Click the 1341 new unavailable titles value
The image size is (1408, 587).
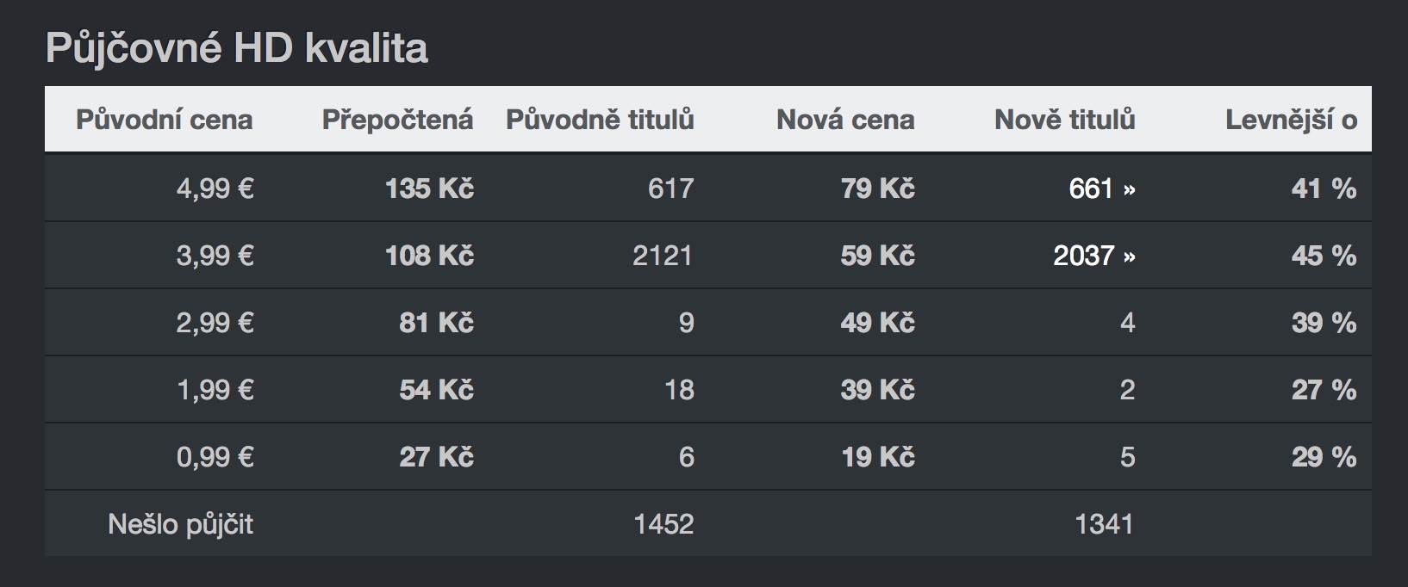pyautogui.click(x=1105, y=524)
